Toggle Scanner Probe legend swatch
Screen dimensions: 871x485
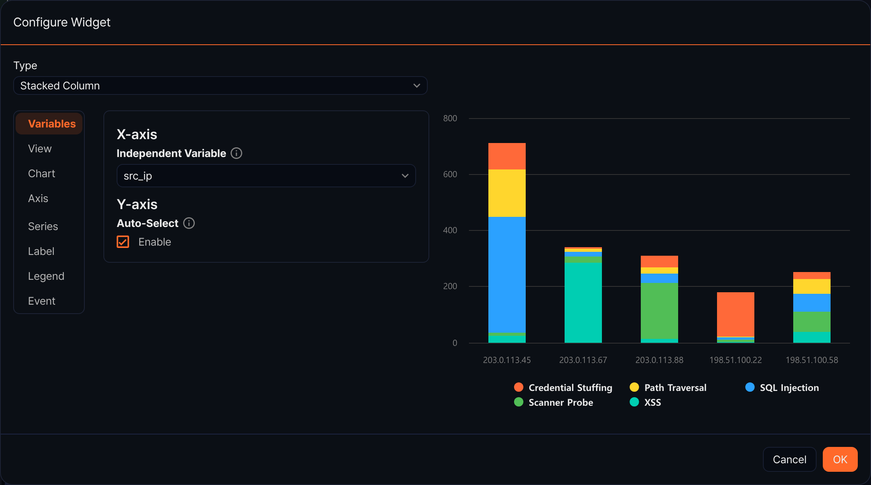[519, 402]
